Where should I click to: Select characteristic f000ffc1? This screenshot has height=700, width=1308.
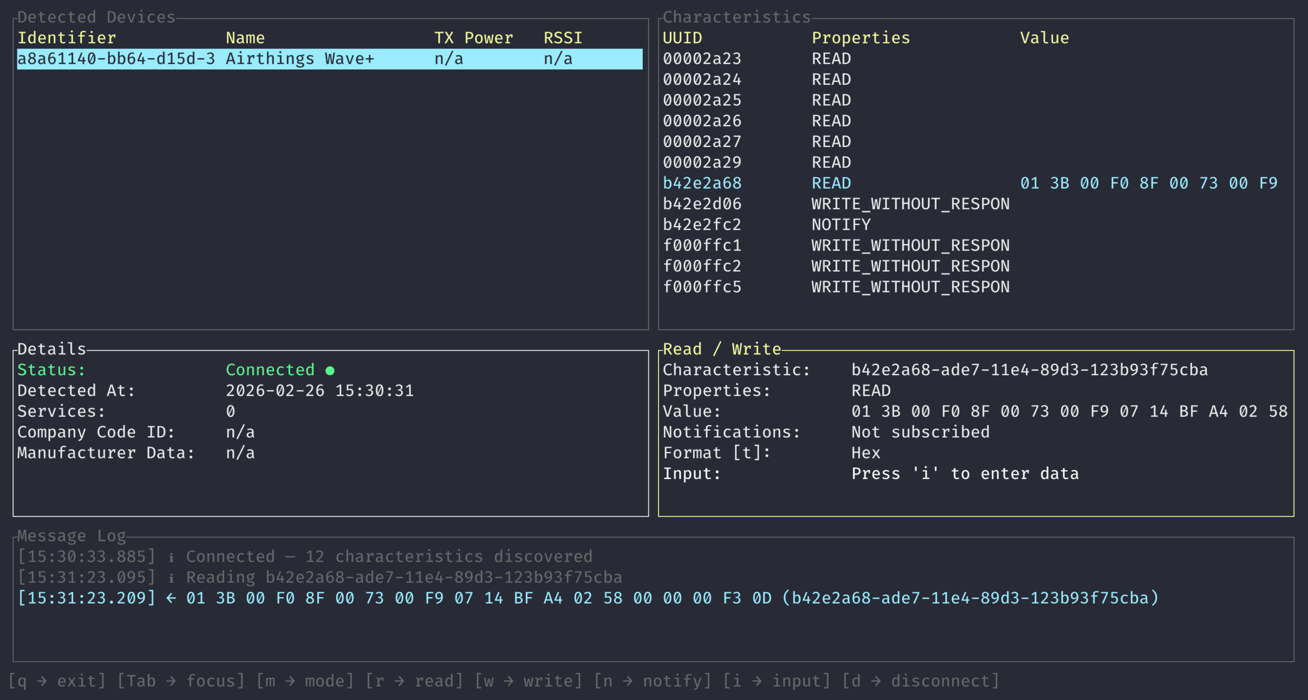(702, 246)
